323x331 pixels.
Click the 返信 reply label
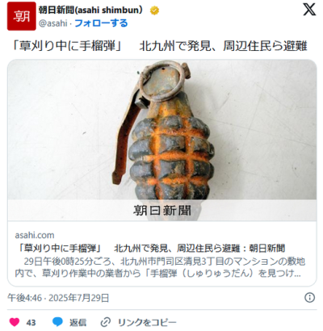coord(78,322)
